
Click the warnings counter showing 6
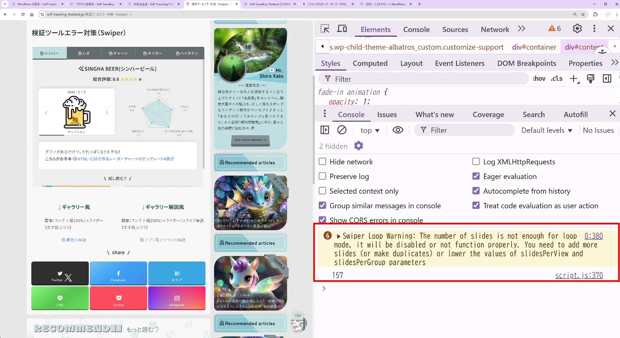(555, 28)
